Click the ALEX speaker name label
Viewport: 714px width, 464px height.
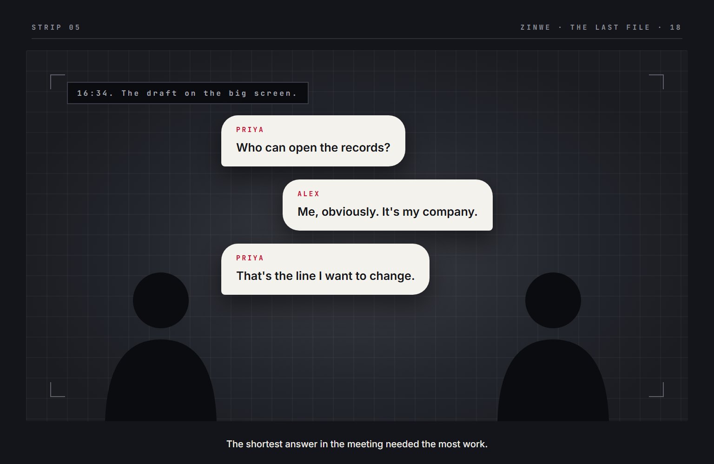(x=309, y=194)
